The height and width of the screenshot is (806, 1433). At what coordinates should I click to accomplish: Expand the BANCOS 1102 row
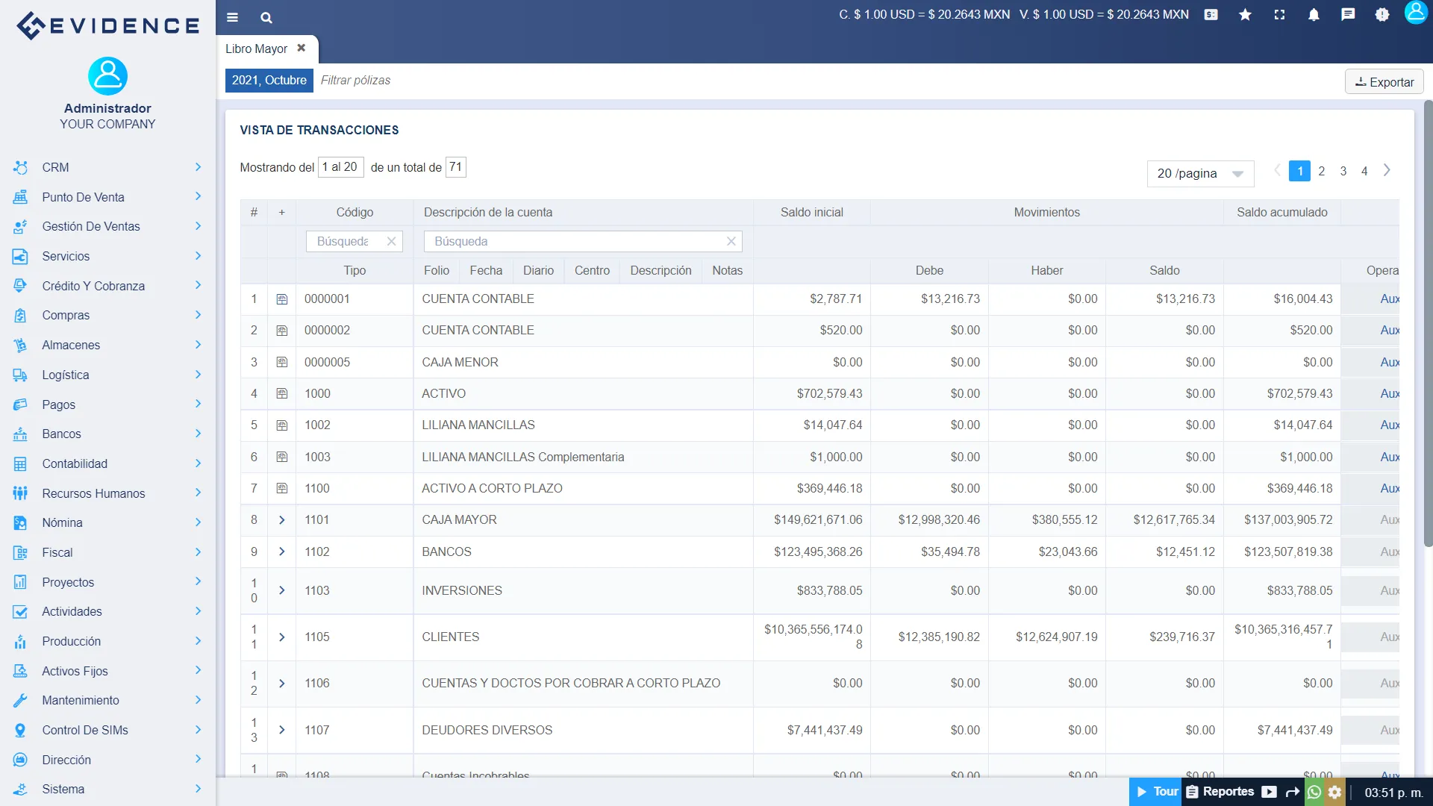[x=281, y=552]
